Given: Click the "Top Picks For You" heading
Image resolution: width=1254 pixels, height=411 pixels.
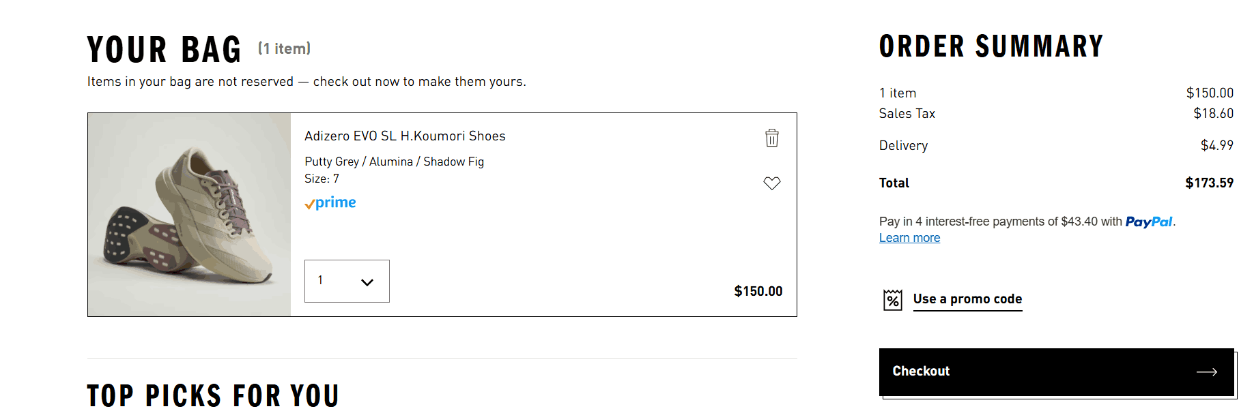Looking at the screenshot, I should click(213, 395).
